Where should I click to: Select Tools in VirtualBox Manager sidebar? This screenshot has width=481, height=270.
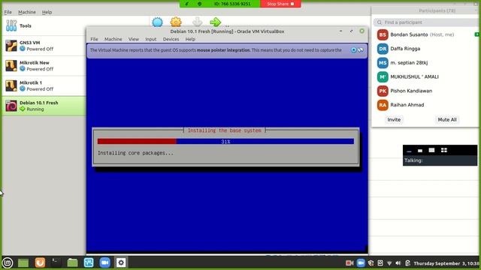[x=44, y=25]
